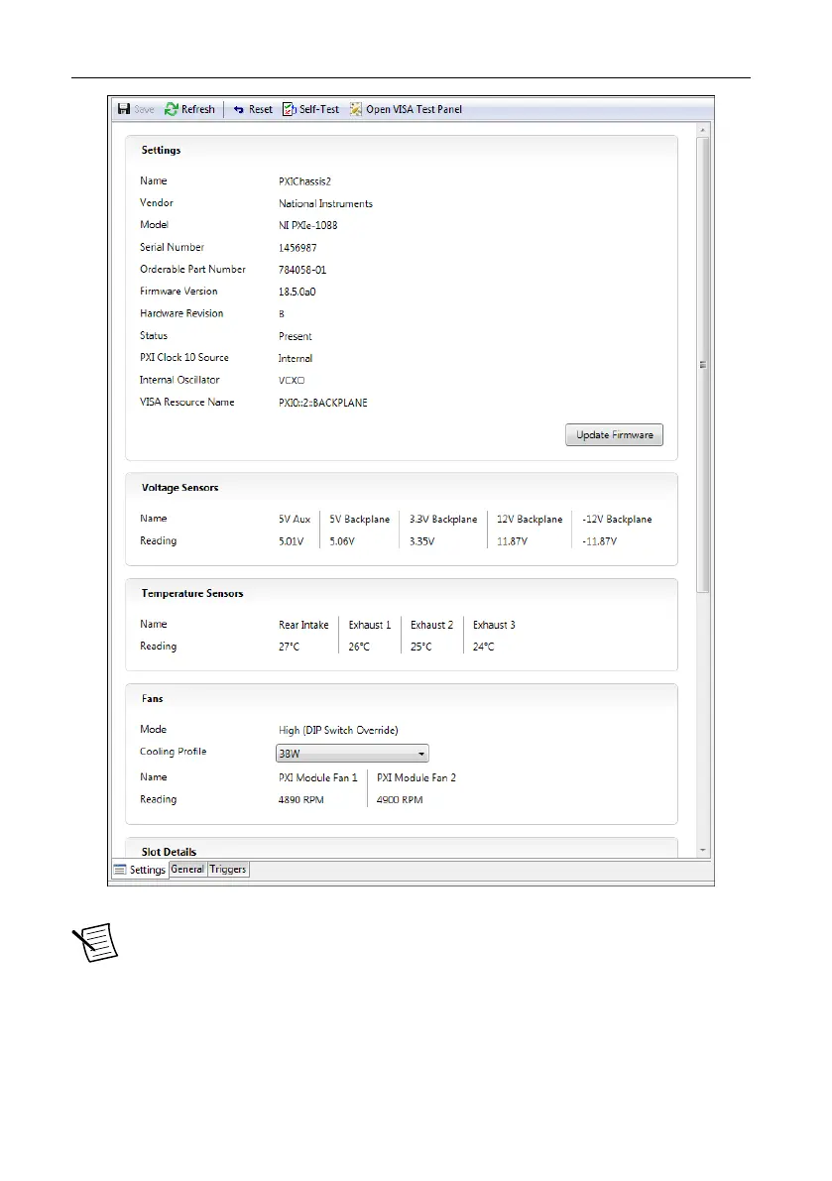Click the 5V Backplane reading 5.06V
Screen dimensions: 832x1181
click(342, 541)
